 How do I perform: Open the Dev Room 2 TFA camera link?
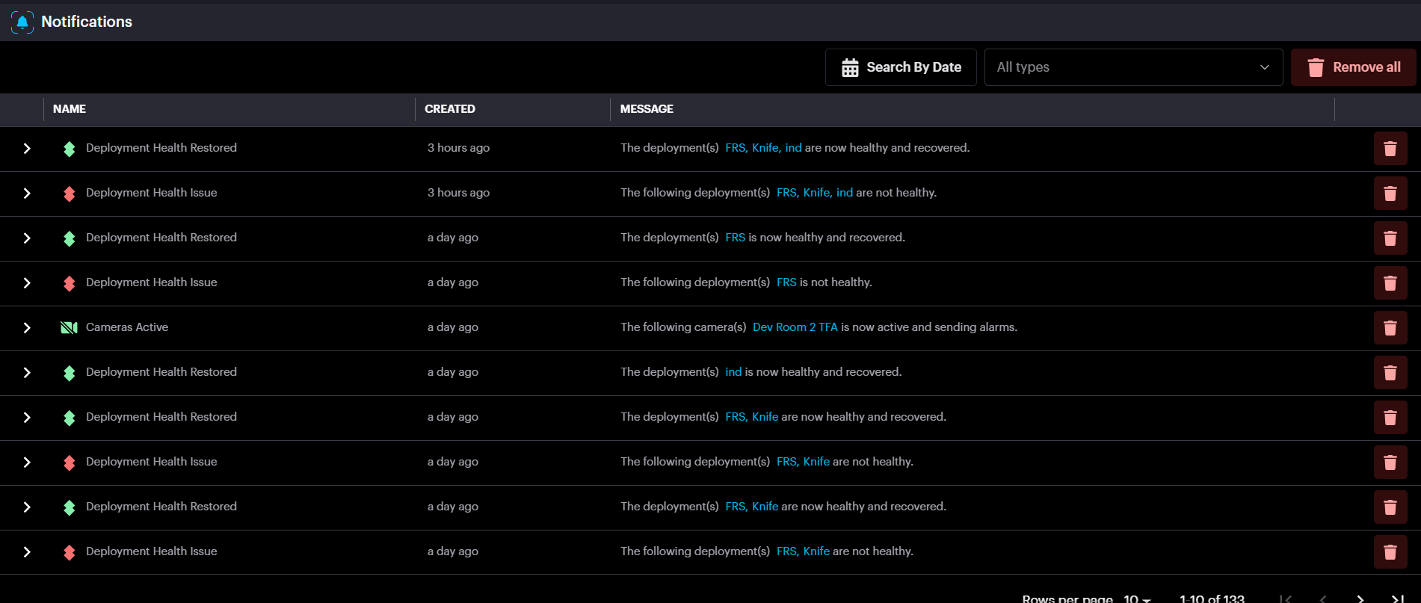pos(795,327)
